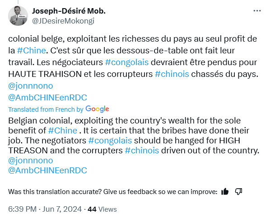Click the Google logo in translation notice
Viewport: 270px width, 218px height.
point(97,109)
